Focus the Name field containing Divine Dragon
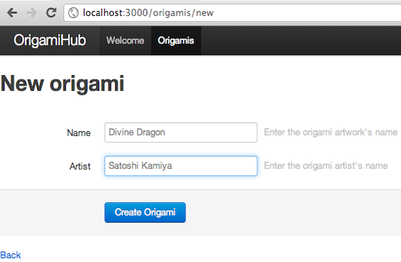The width and height of the screenshot is (401, 262). 181,132
